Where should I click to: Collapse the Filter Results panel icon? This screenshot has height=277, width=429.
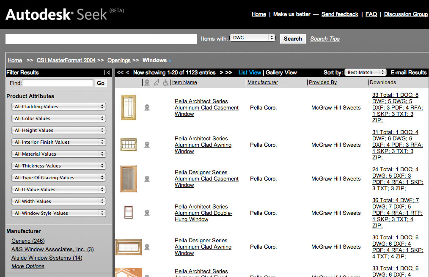[x=107, y=72]
